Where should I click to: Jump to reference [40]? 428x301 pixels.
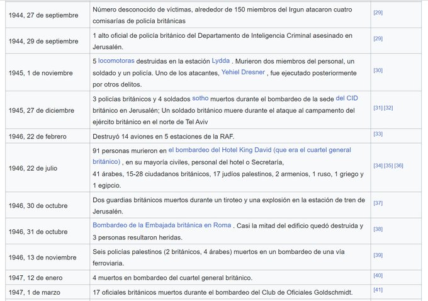click(x=378, y=275)
